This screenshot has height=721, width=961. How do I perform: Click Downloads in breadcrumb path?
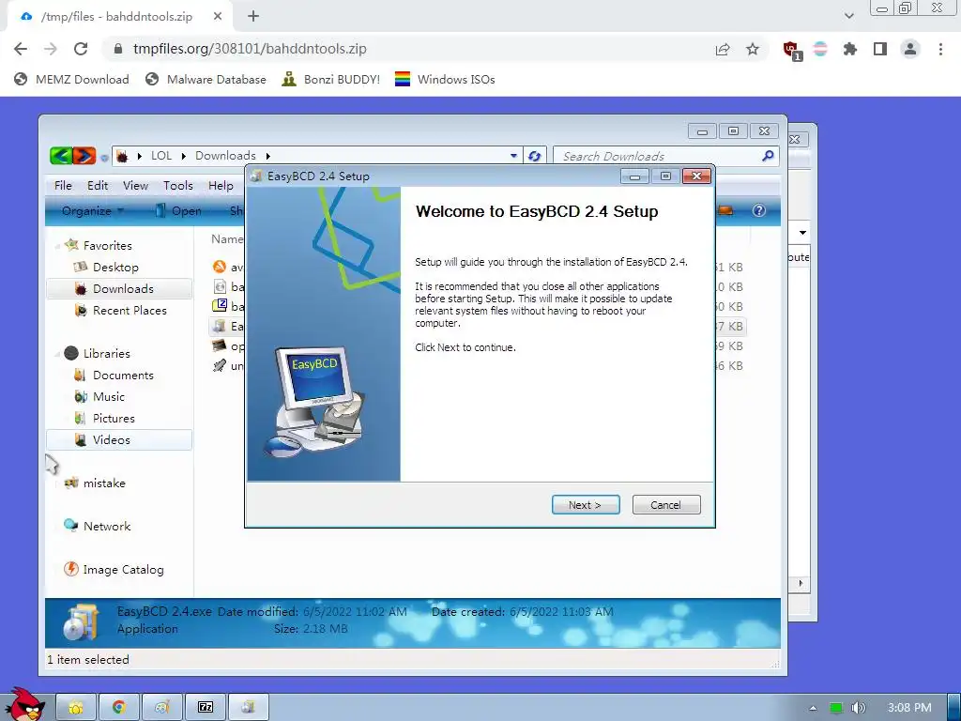pos(225,156)
